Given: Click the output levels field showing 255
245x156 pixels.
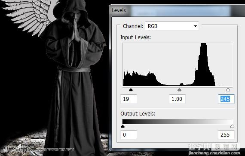Looking at the screenshot, I should pos(226,135).
